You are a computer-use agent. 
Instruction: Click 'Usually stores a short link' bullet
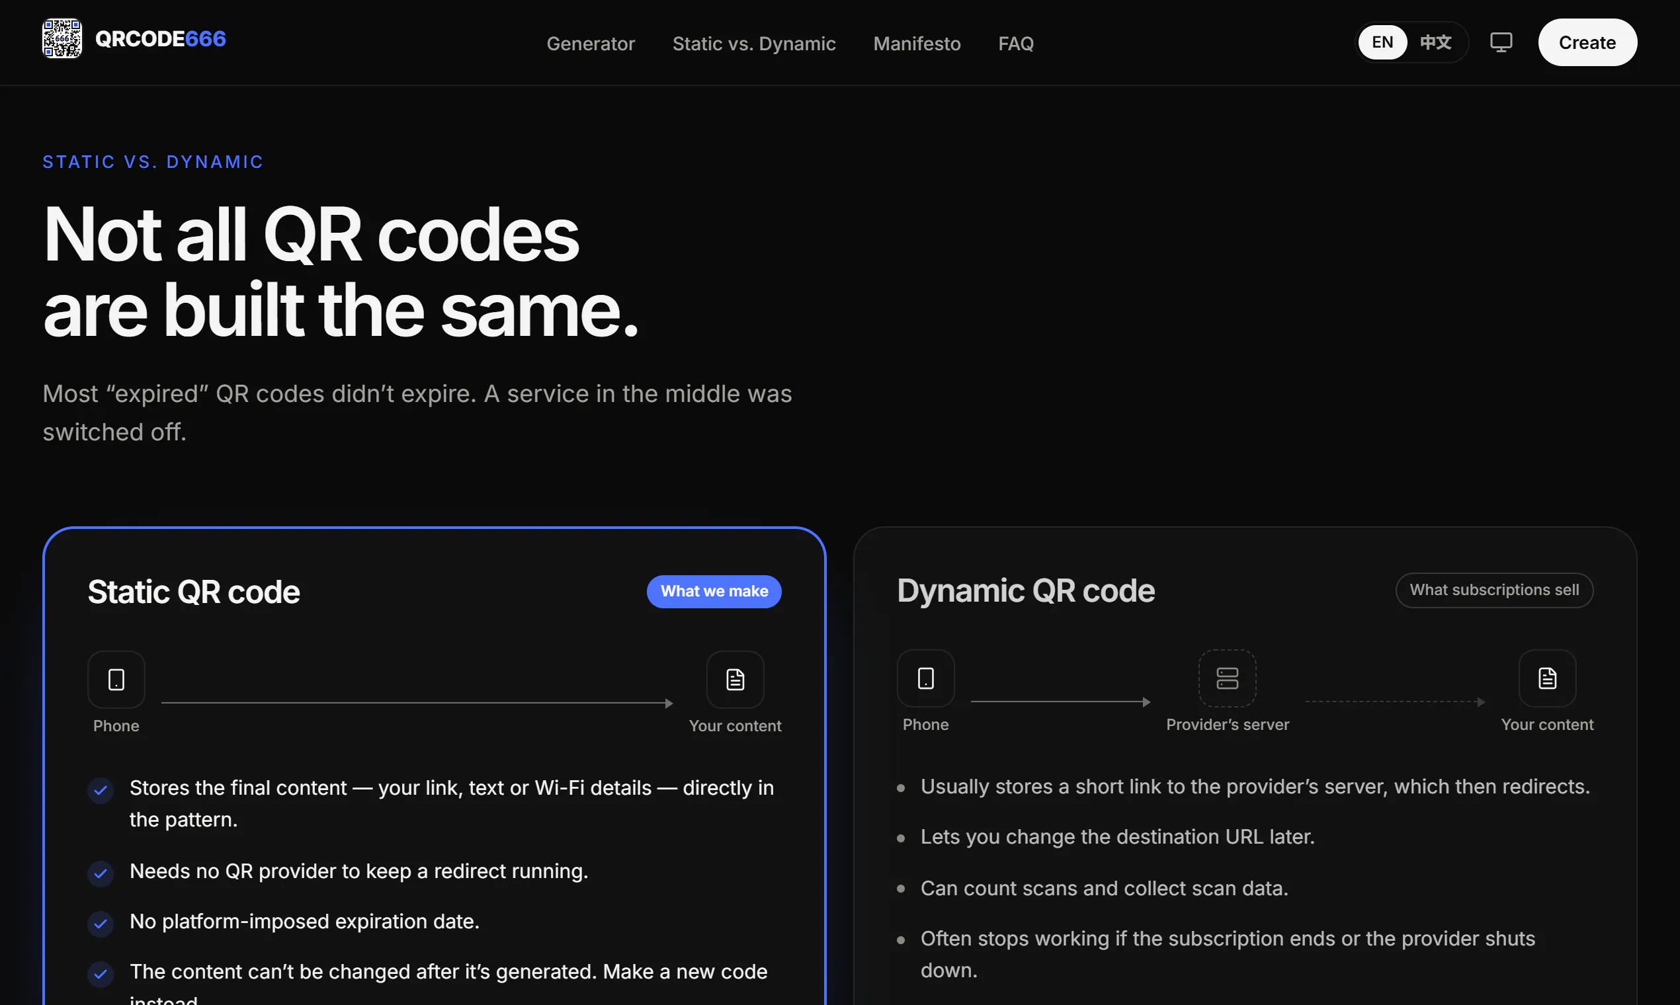coord(1255,787)
